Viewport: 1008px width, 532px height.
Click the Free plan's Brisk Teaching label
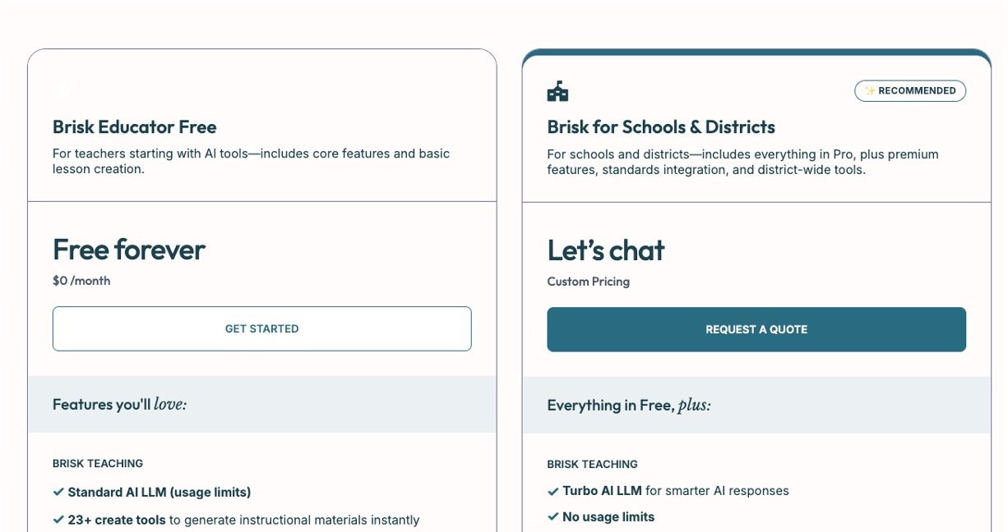click(98, 463)
